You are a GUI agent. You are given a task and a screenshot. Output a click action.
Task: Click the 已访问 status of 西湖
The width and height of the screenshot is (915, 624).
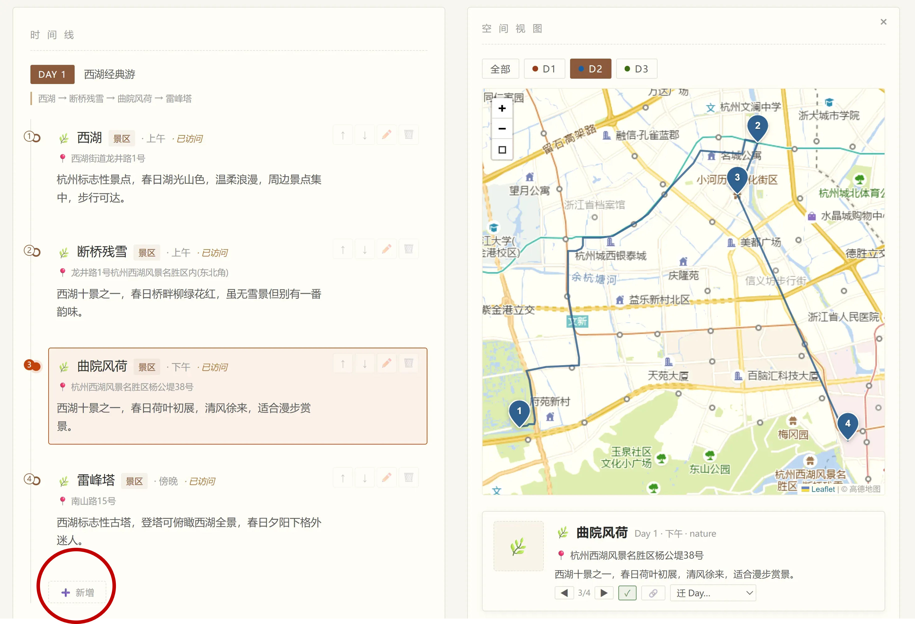tap(189, 139)
